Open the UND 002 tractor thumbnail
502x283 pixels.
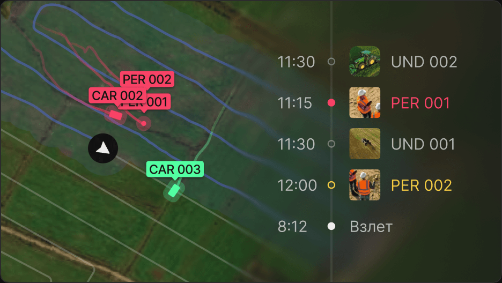pyautogui.click(x=365, y=62)
